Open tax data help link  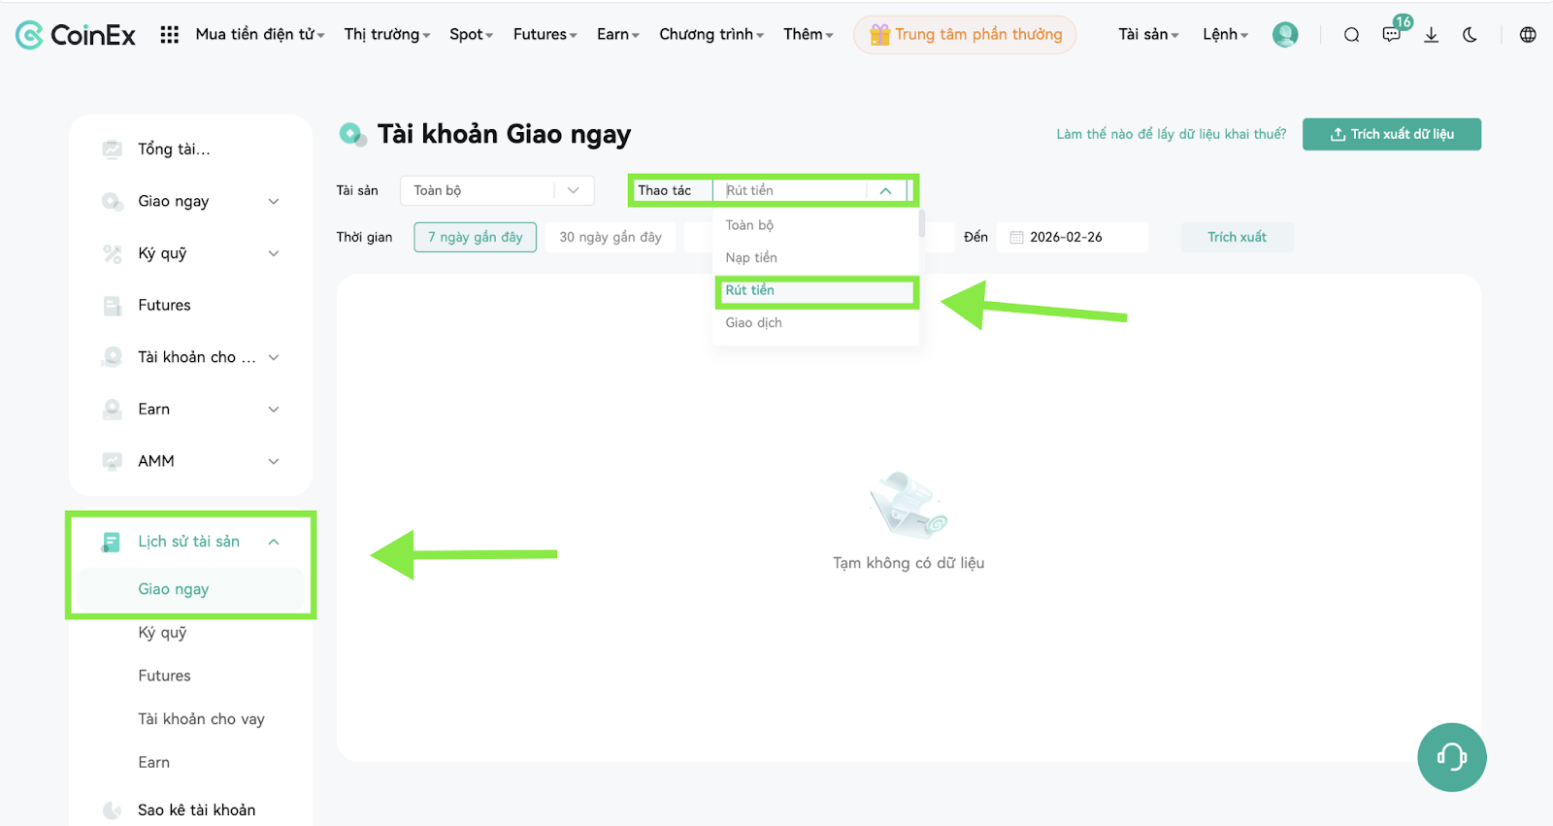click(1172, 134)
